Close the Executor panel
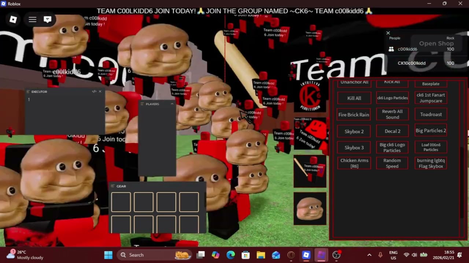The height and width of the screenshot is (263, 469). tap(100, 91)
